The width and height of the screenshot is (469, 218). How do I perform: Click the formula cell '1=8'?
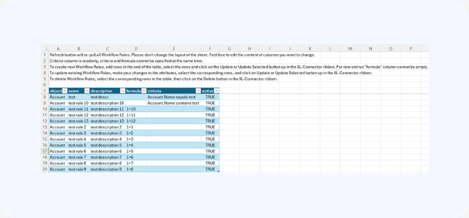point(136,169)
